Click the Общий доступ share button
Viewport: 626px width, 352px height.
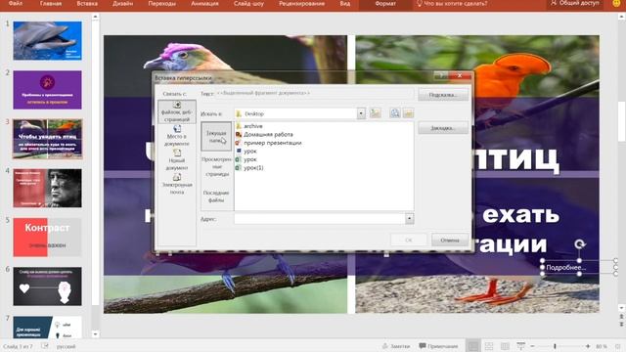574,4
